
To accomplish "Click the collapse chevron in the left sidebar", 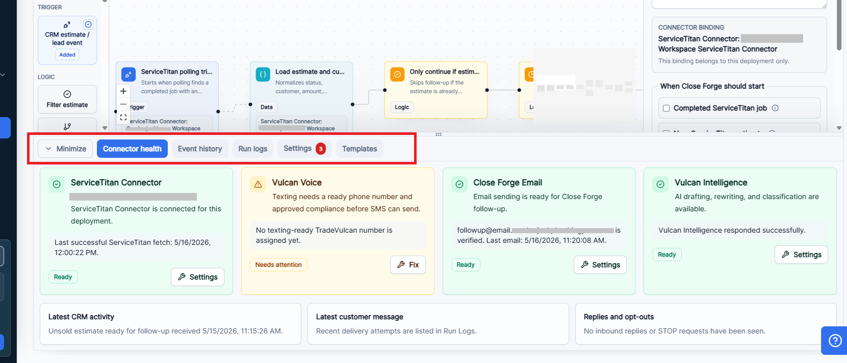I will point(3,75).
